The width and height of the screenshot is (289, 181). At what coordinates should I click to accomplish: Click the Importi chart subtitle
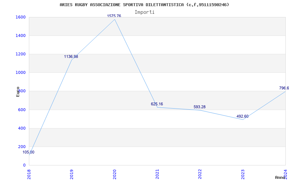coord(144,12)
